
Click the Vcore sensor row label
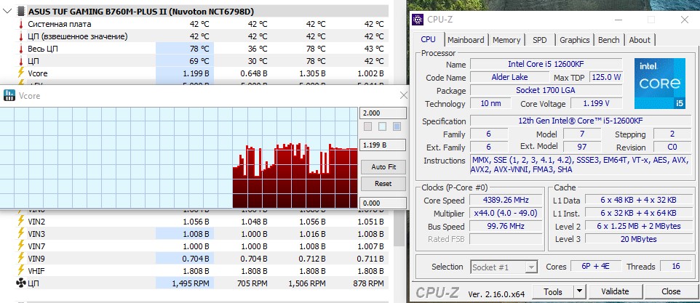pyautogui.click(x=38, y=73)
